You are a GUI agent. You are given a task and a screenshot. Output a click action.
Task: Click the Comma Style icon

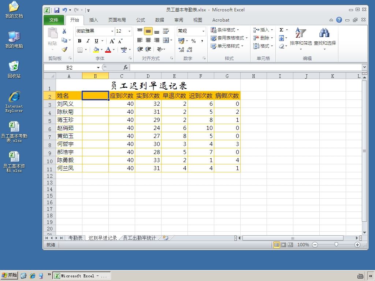(202, 41)
